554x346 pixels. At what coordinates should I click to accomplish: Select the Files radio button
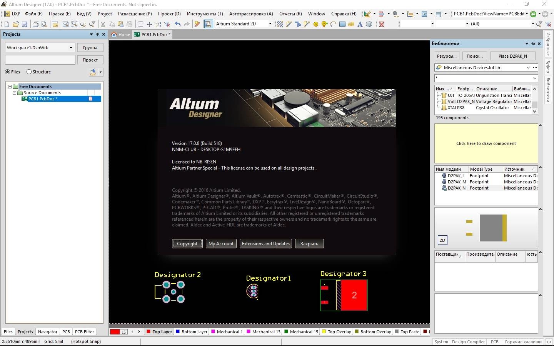[8, 72]
